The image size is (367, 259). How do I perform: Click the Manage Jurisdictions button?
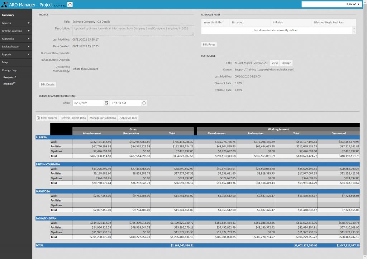point(103,118)
